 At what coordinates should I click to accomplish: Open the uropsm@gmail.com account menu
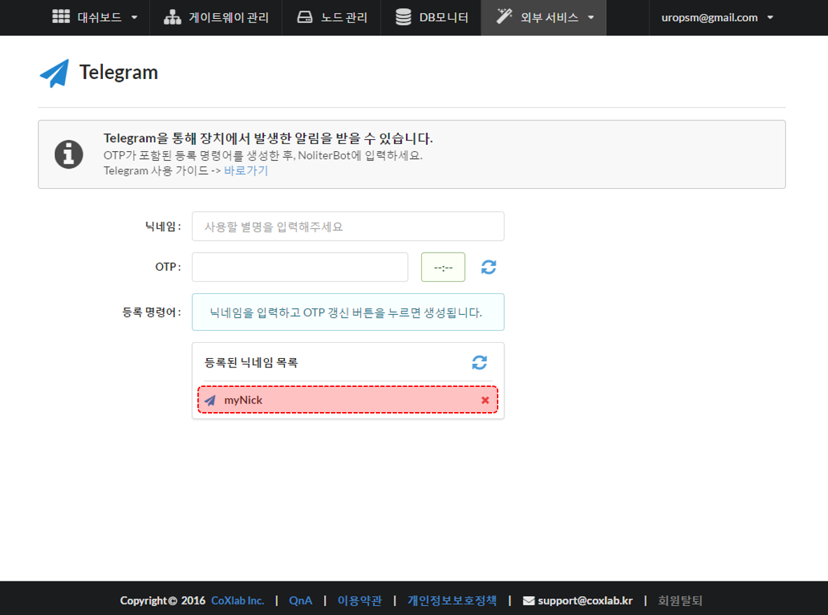717,17
